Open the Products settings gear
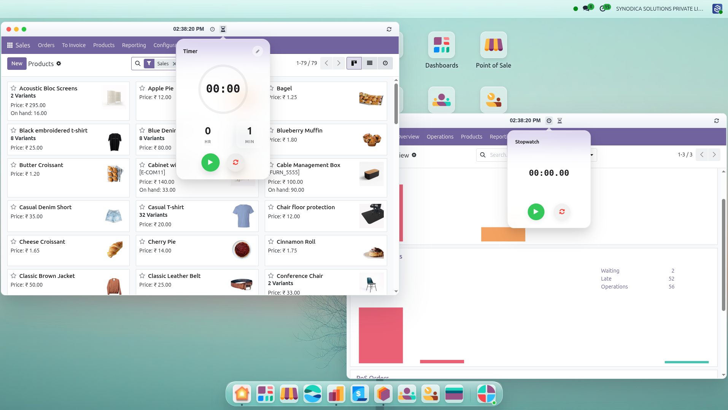728x410 pixels. click(x=59, y=63)
